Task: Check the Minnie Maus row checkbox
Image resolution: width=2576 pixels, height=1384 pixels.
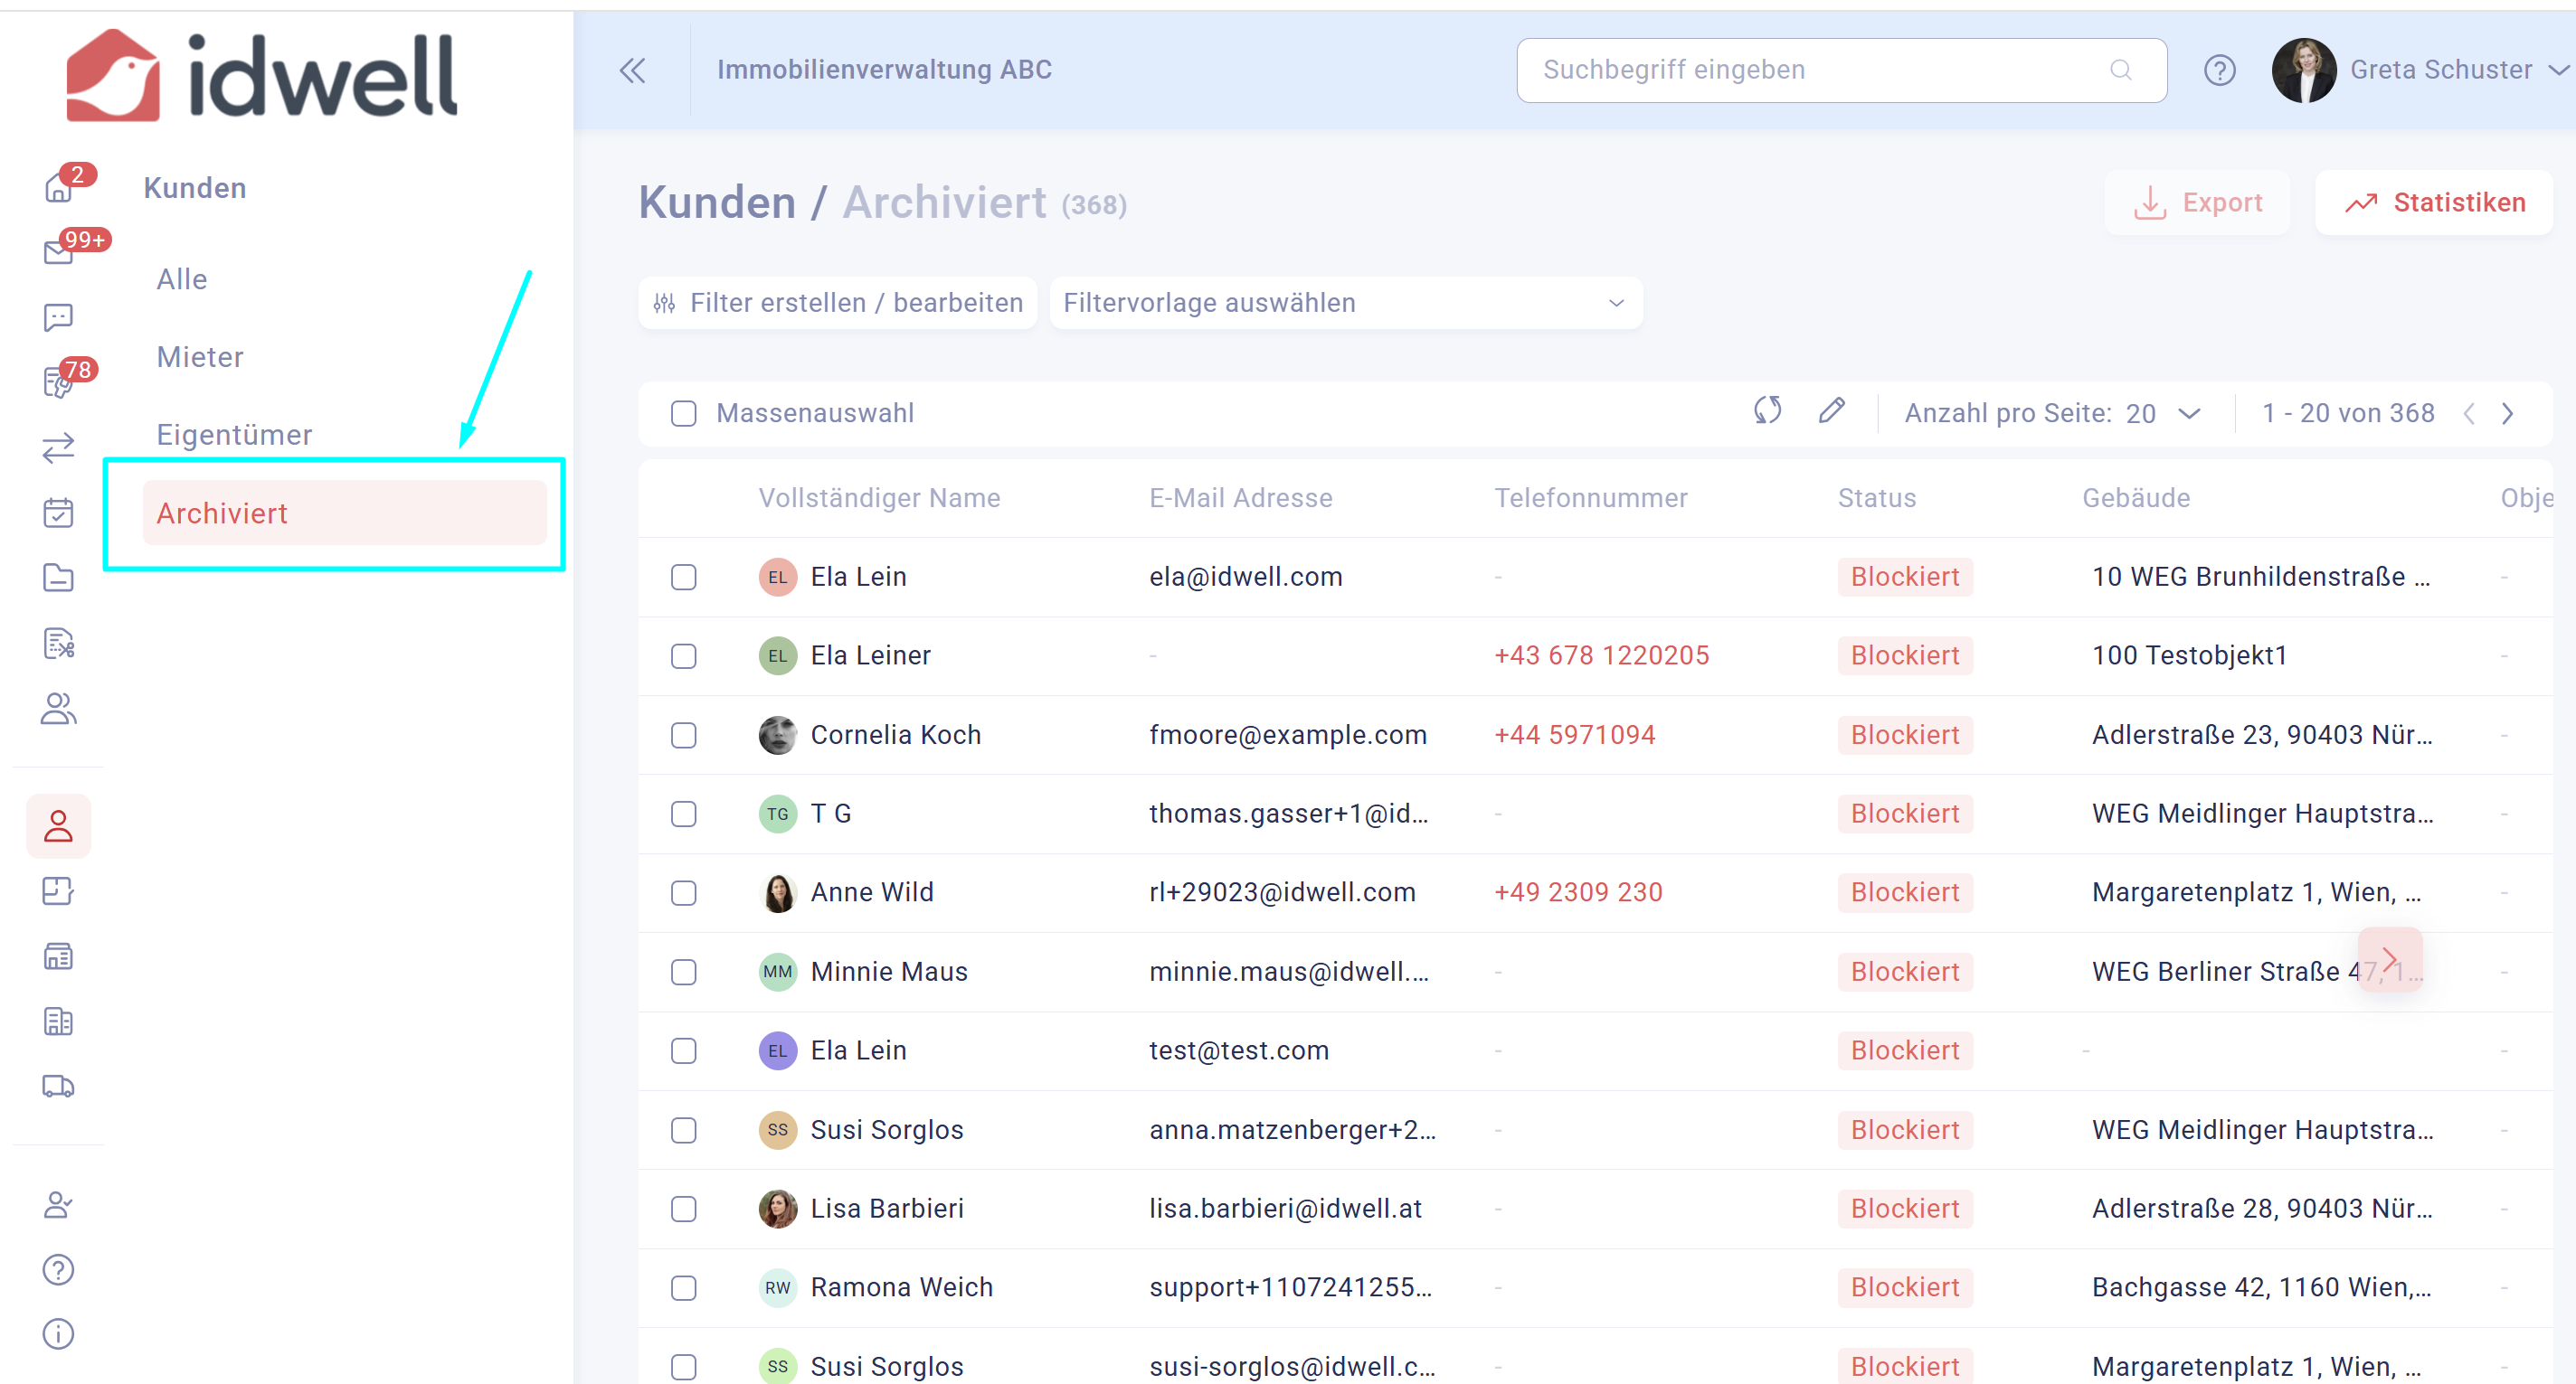Action: 684,973
